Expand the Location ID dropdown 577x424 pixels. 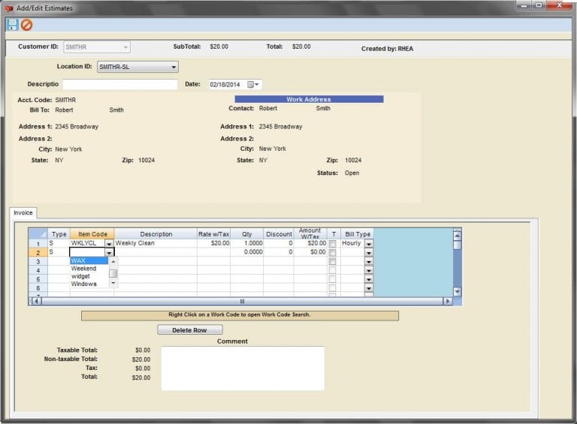pos(174,67)
